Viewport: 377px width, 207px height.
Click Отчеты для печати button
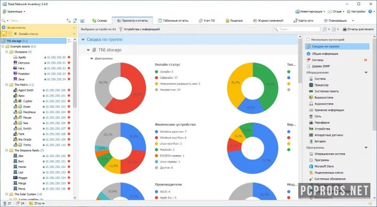[x=358, y=29]
